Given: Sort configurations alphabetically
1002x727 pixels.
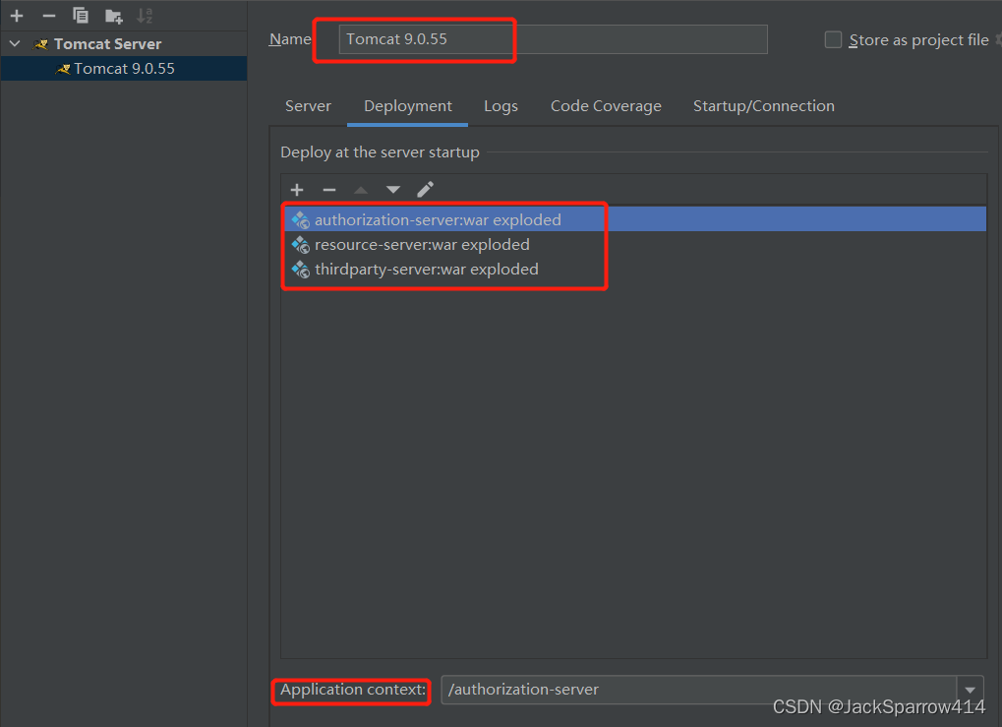Looking at the screenshot, I should 146,16.
